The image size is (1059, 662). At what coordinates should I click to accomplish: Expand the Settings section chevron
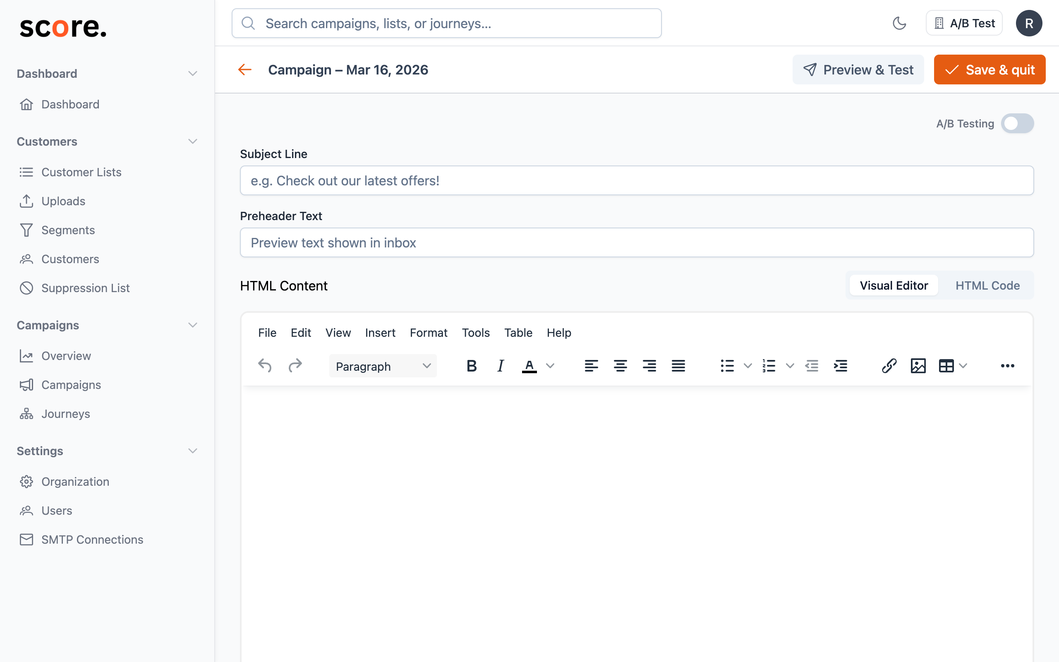point(192,451)
